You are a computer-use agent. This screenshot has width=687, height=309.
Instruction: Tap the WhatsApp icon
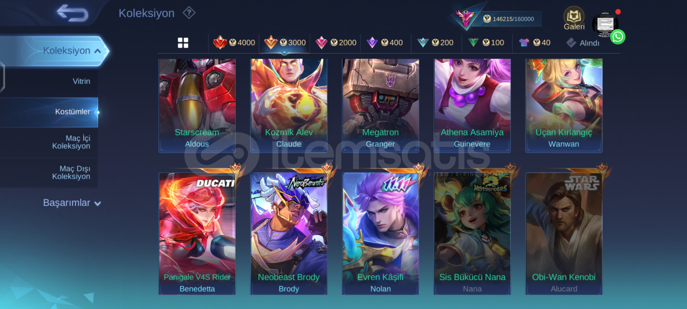pos(617,37)
